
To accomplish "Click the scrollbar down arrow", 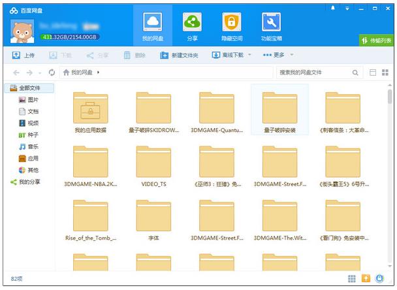I will (x=390, y=266).
